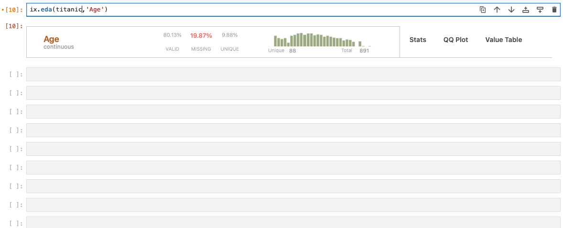Click the orange Age variable name

click(x=51, y=39)
